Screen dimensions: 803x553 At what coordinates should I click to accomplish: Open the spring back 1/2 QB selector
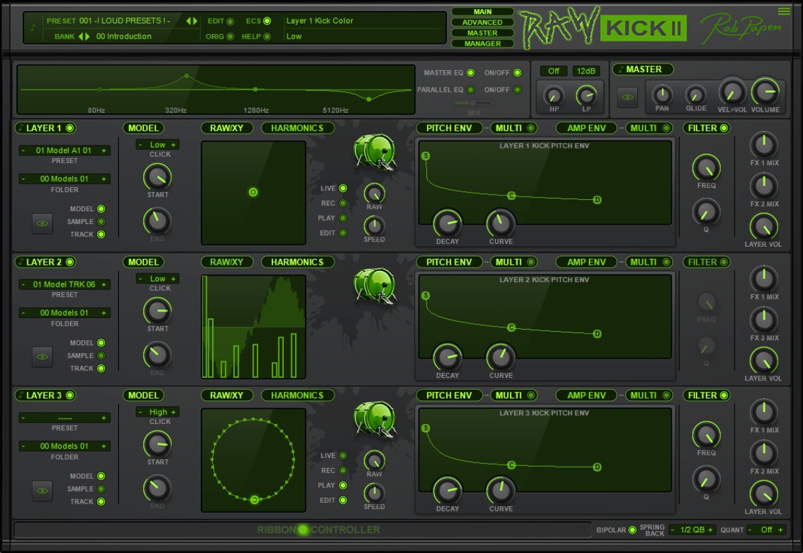692,530
